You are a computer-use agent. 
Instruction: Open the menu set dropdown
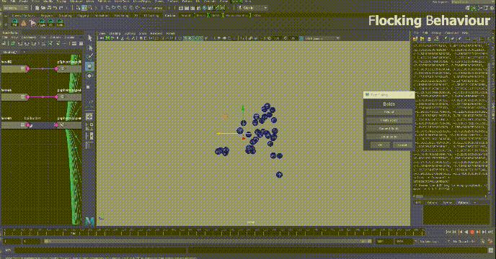[15, 8]
